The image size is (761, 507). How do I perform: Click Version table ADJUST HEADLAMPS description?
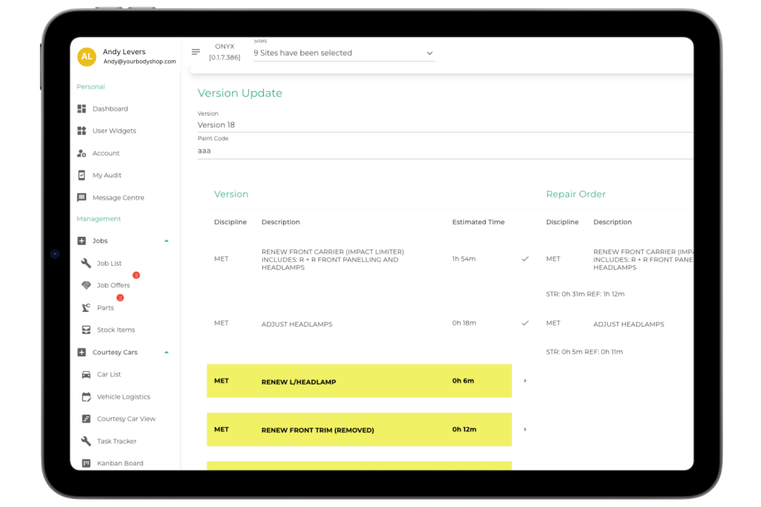(297, 324)
